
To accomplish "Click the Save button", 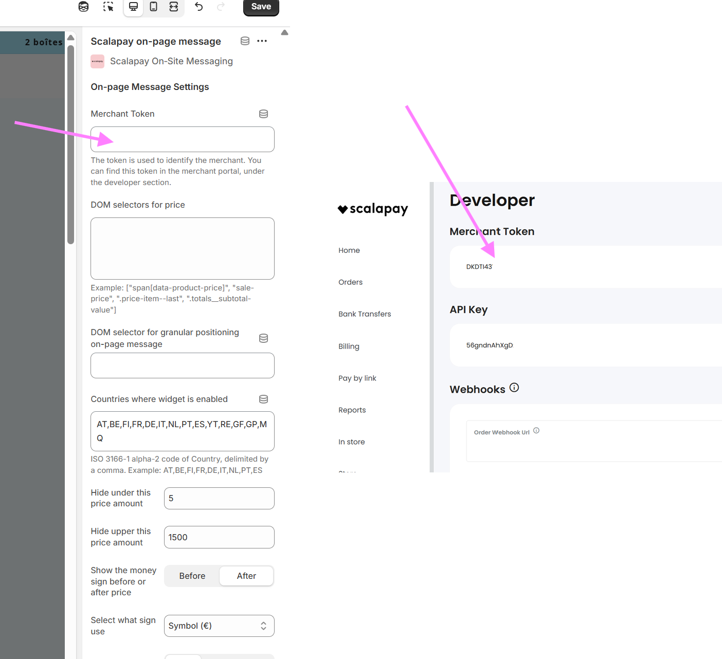I will tap(261, 7).
